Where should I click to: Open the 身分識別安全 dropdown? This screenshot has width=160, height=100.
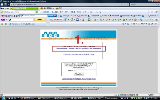coord(47,8)
